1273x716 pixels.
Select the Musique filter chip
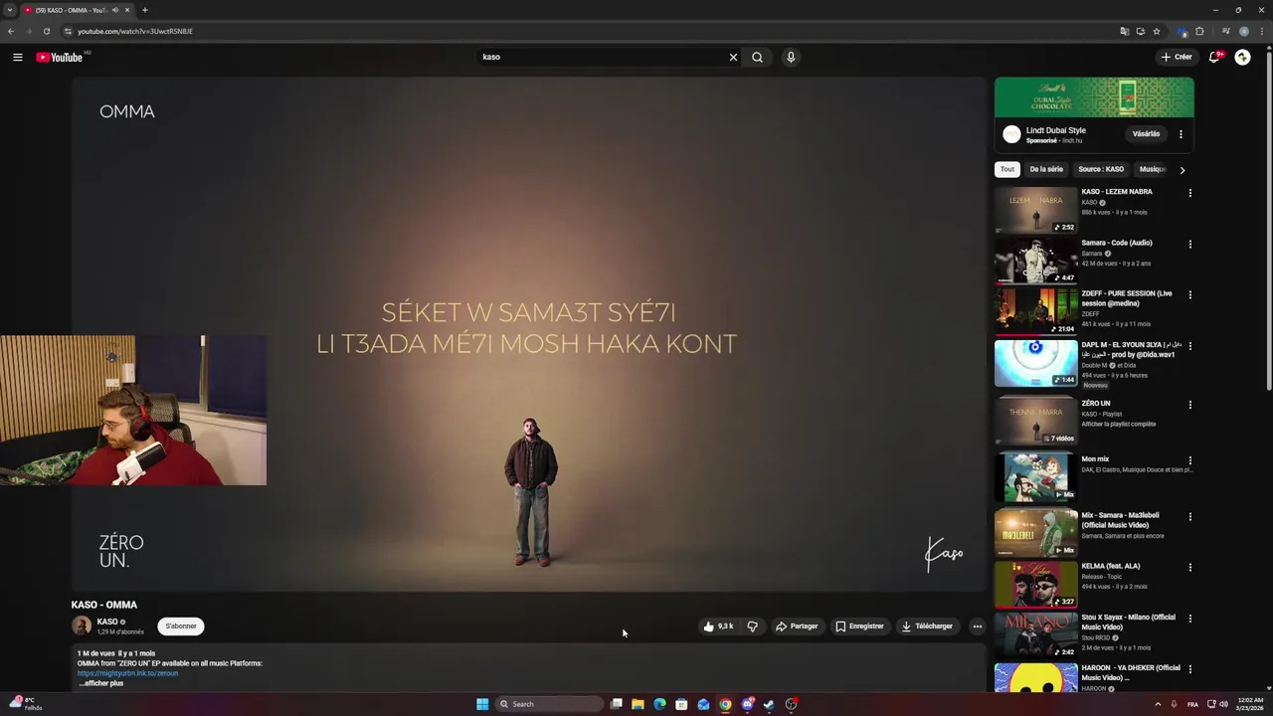(1152, 169)
